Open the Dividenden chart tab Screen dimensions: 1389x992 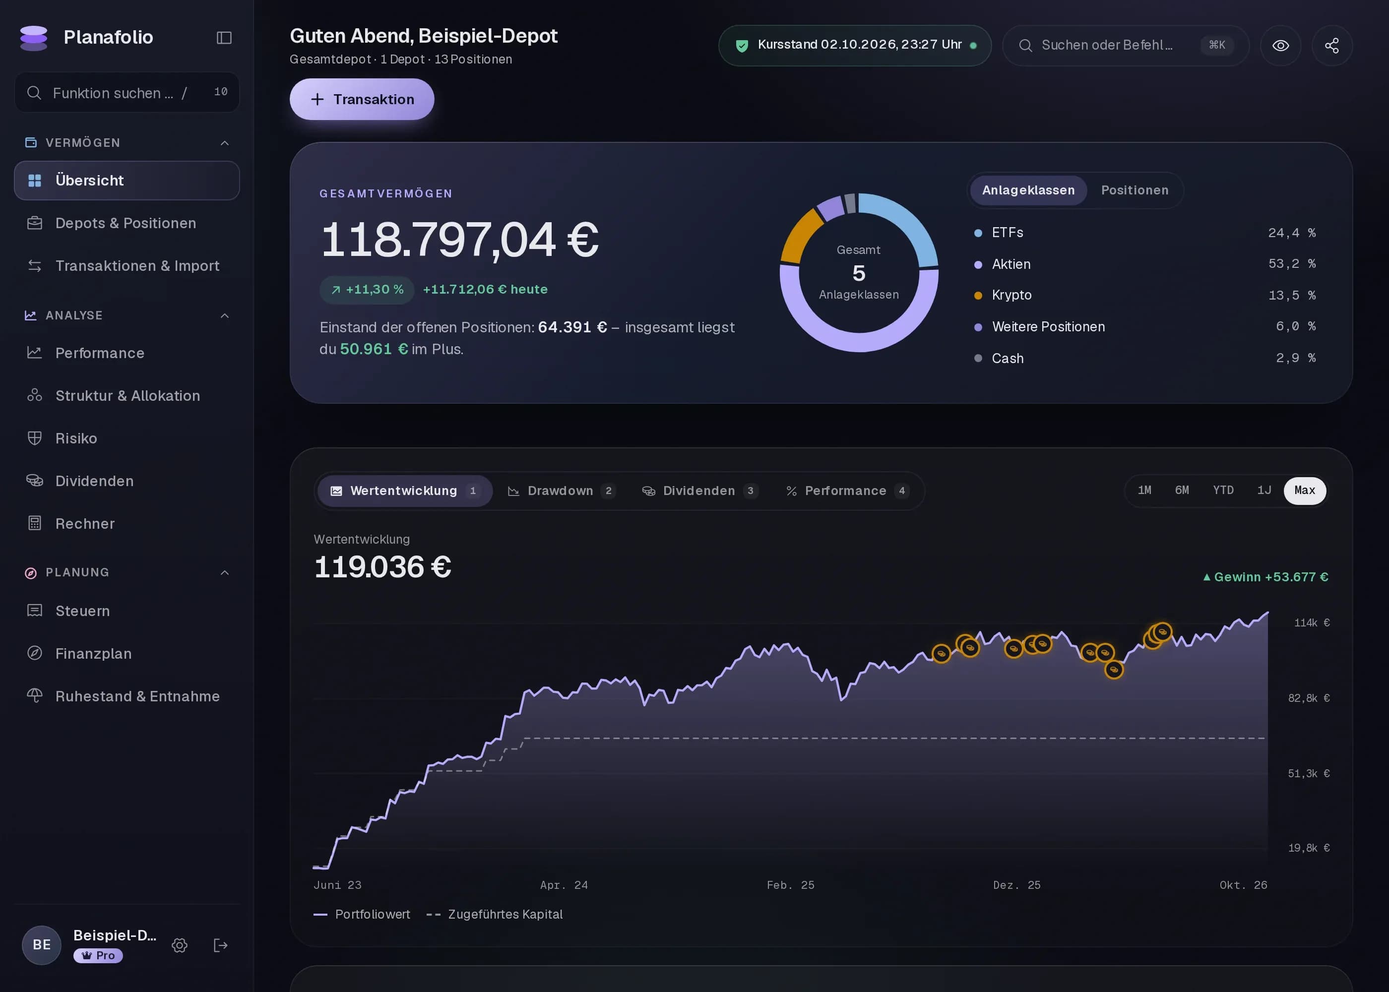(x=699, y=491)
